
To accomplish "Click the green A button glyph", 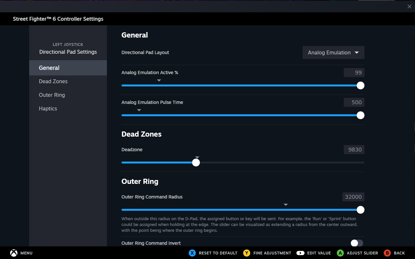I will coord(340,253).
